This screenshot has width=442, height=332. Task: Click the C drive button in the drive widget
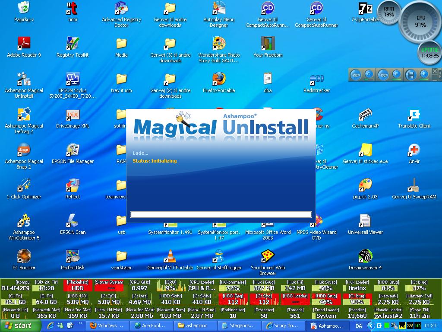[369, 74]
